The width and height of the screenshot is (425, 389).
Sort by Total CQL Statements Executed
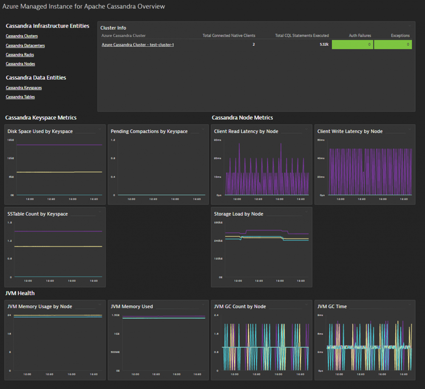click(302, 36)
